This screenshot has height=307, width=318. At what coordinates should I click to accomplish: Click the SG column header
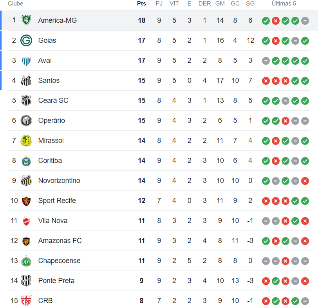[250, 4]
